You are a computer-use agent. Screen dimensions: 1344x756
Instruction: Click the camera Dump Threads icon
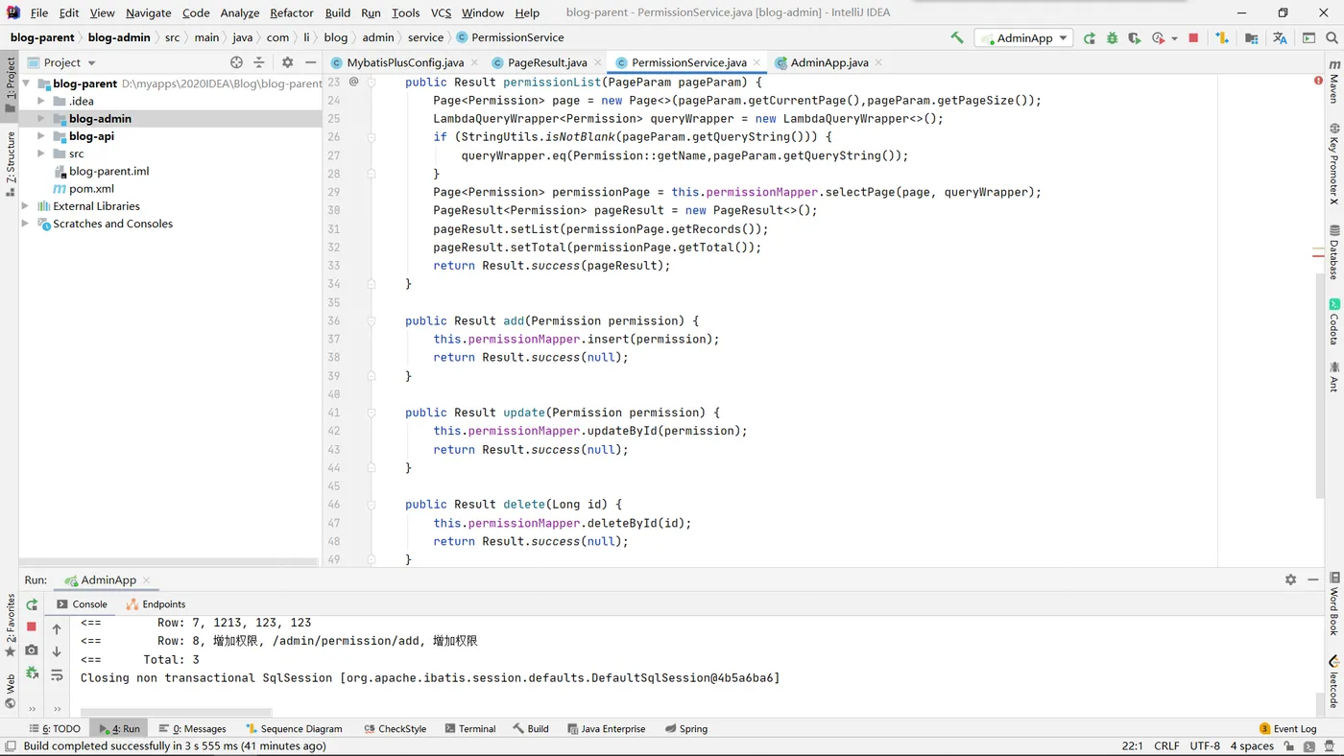click(32, 650)
